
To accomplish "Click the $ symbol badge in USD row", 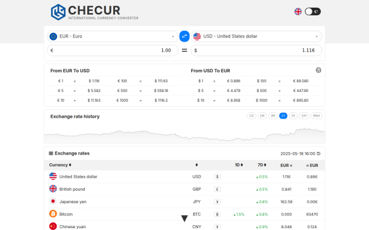I will point(217,177).
